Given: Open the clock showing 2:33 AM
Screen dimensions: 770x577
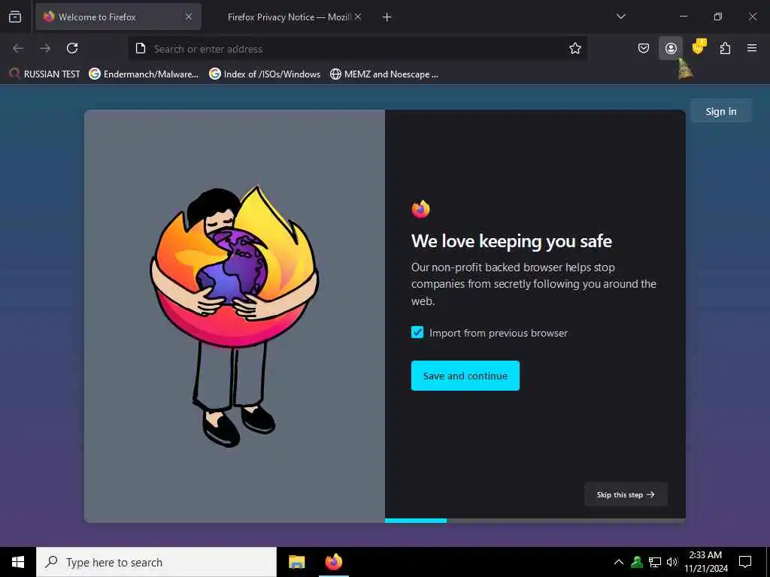Looking at the screenshot, I should pyautogui.click(x=705, y=562).
